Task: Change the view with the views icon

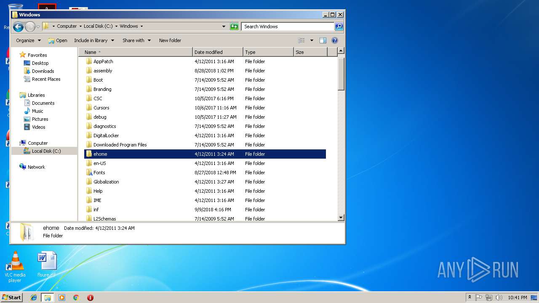Action: [302, 40]
